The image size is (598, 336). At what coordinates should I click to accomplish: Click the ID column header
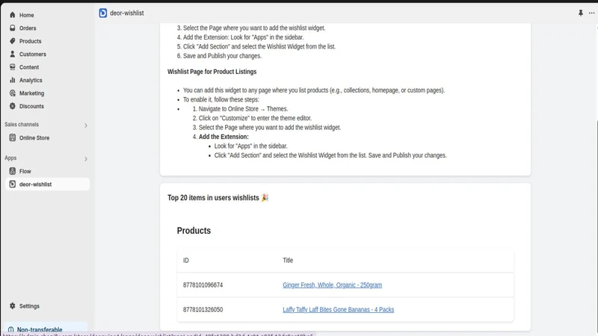[185, 260]
